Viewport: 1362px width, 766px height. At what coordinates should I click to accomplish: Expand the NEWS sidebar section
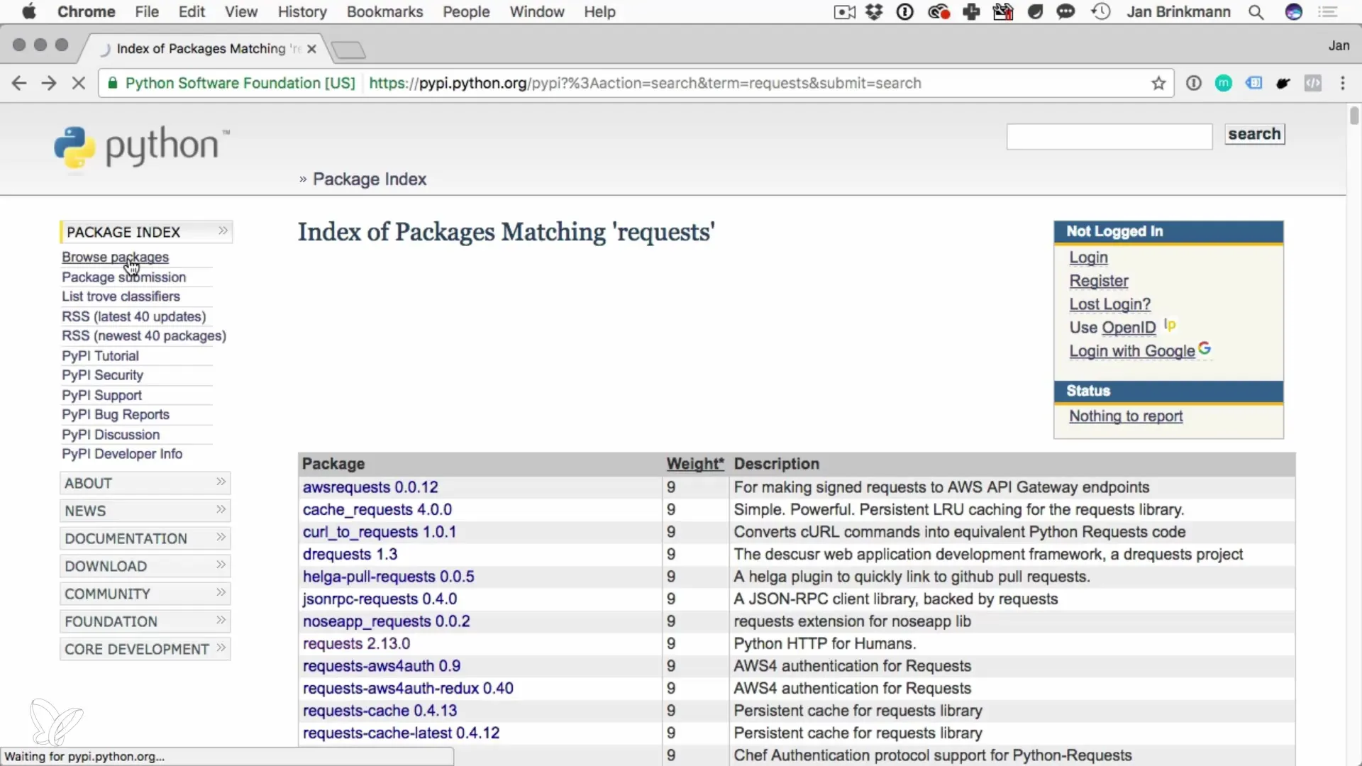point(145,511)
